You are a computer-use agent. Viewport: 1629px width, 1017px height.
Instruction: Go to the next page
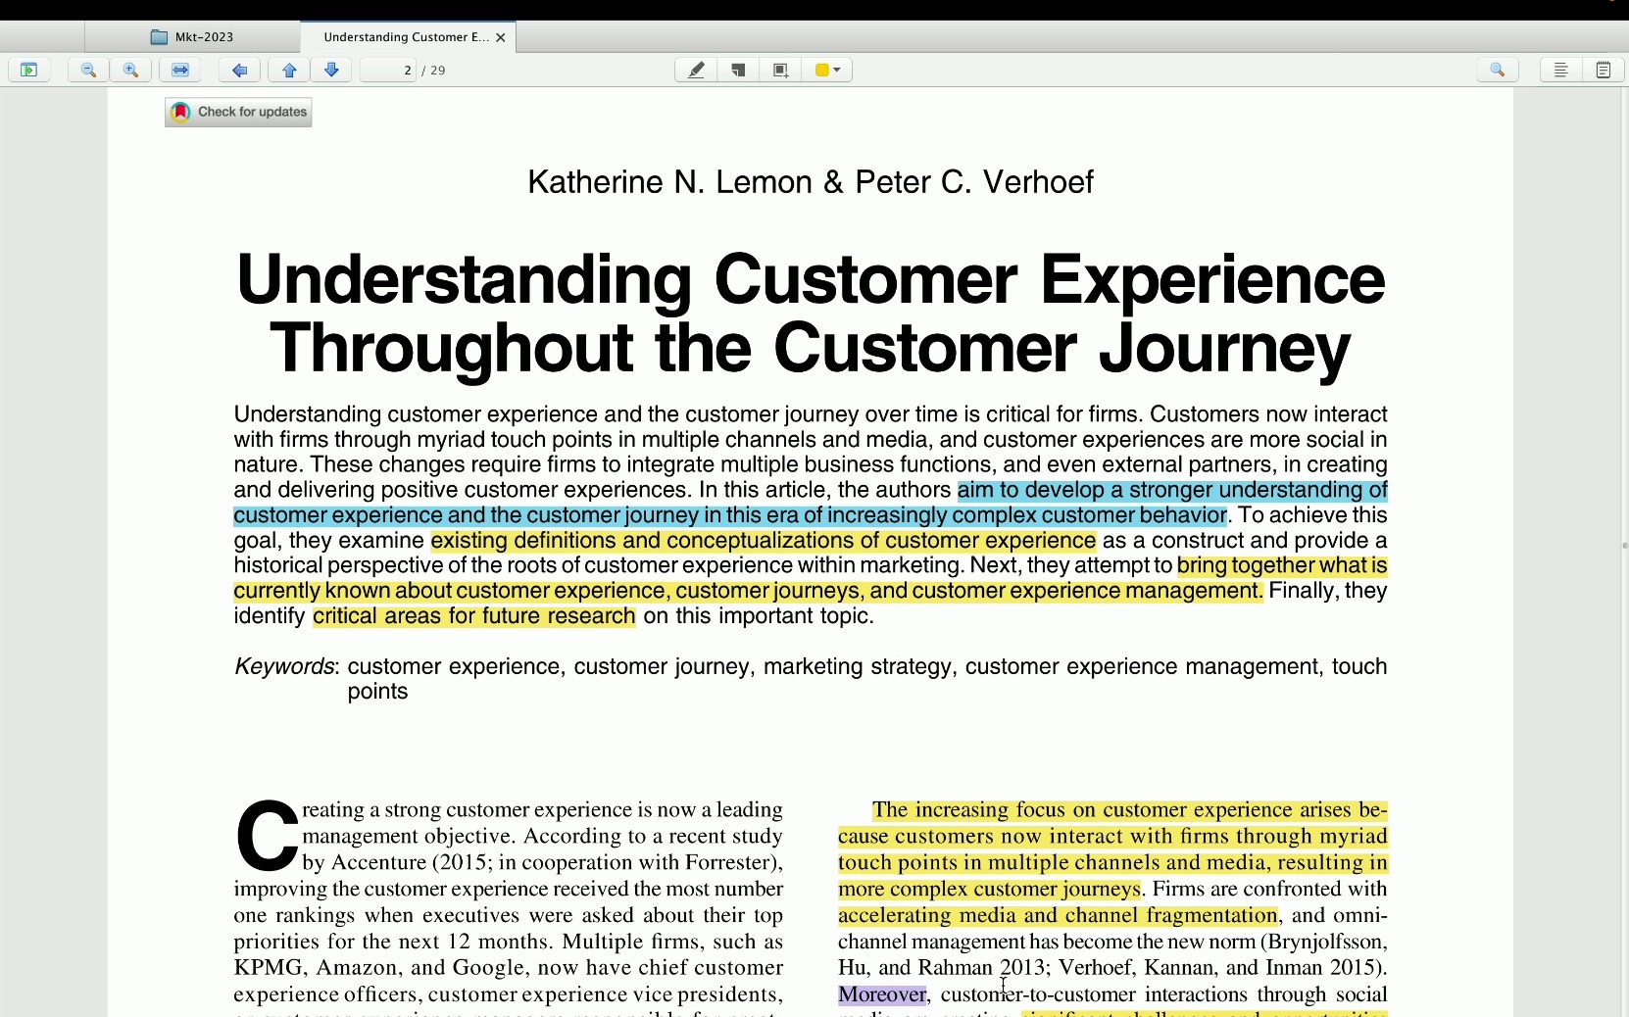click(x=331, y=70)
